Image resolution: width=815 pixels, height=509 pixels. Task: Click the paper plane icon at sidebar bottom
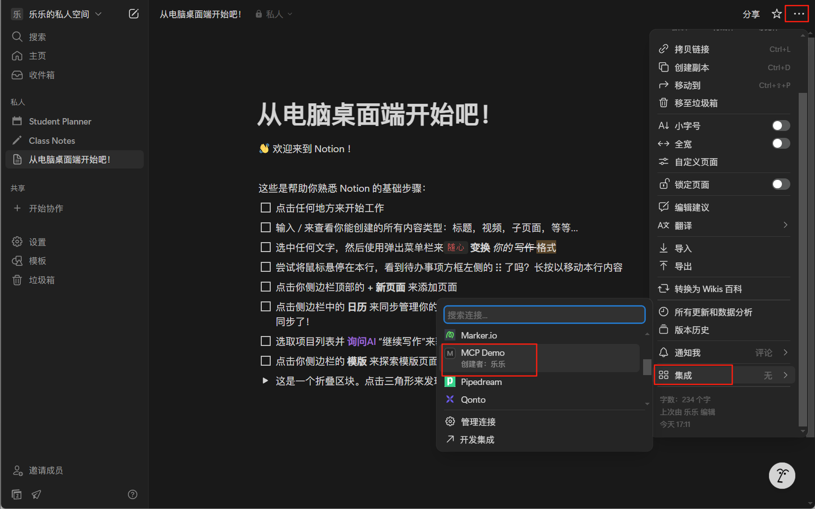click(37, 494)
